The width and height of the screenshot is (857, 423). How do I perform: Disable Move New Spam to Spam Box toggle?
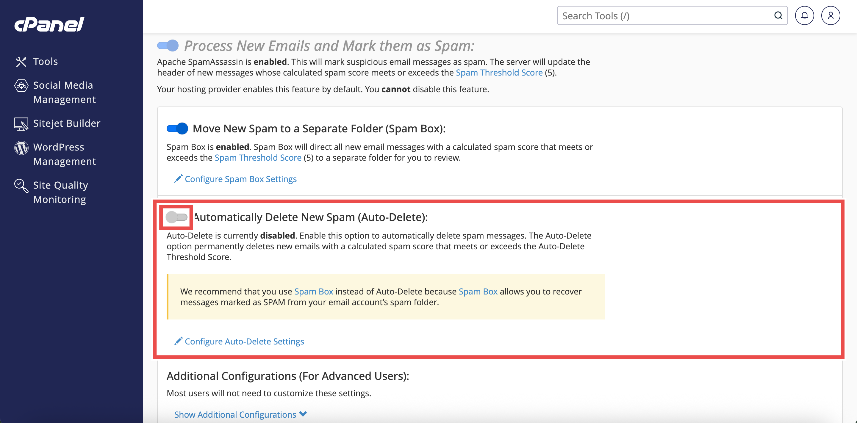click(x=177, y=129)
